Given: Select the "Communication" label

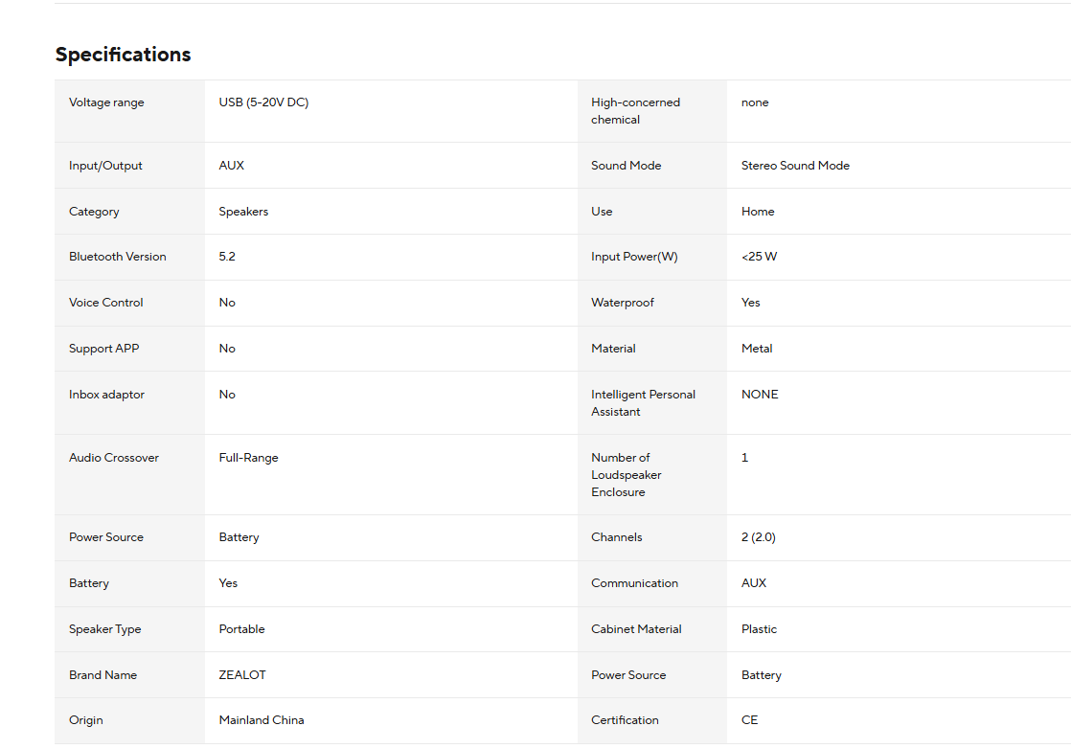Looking at the screenshot, I should point(634,583).
